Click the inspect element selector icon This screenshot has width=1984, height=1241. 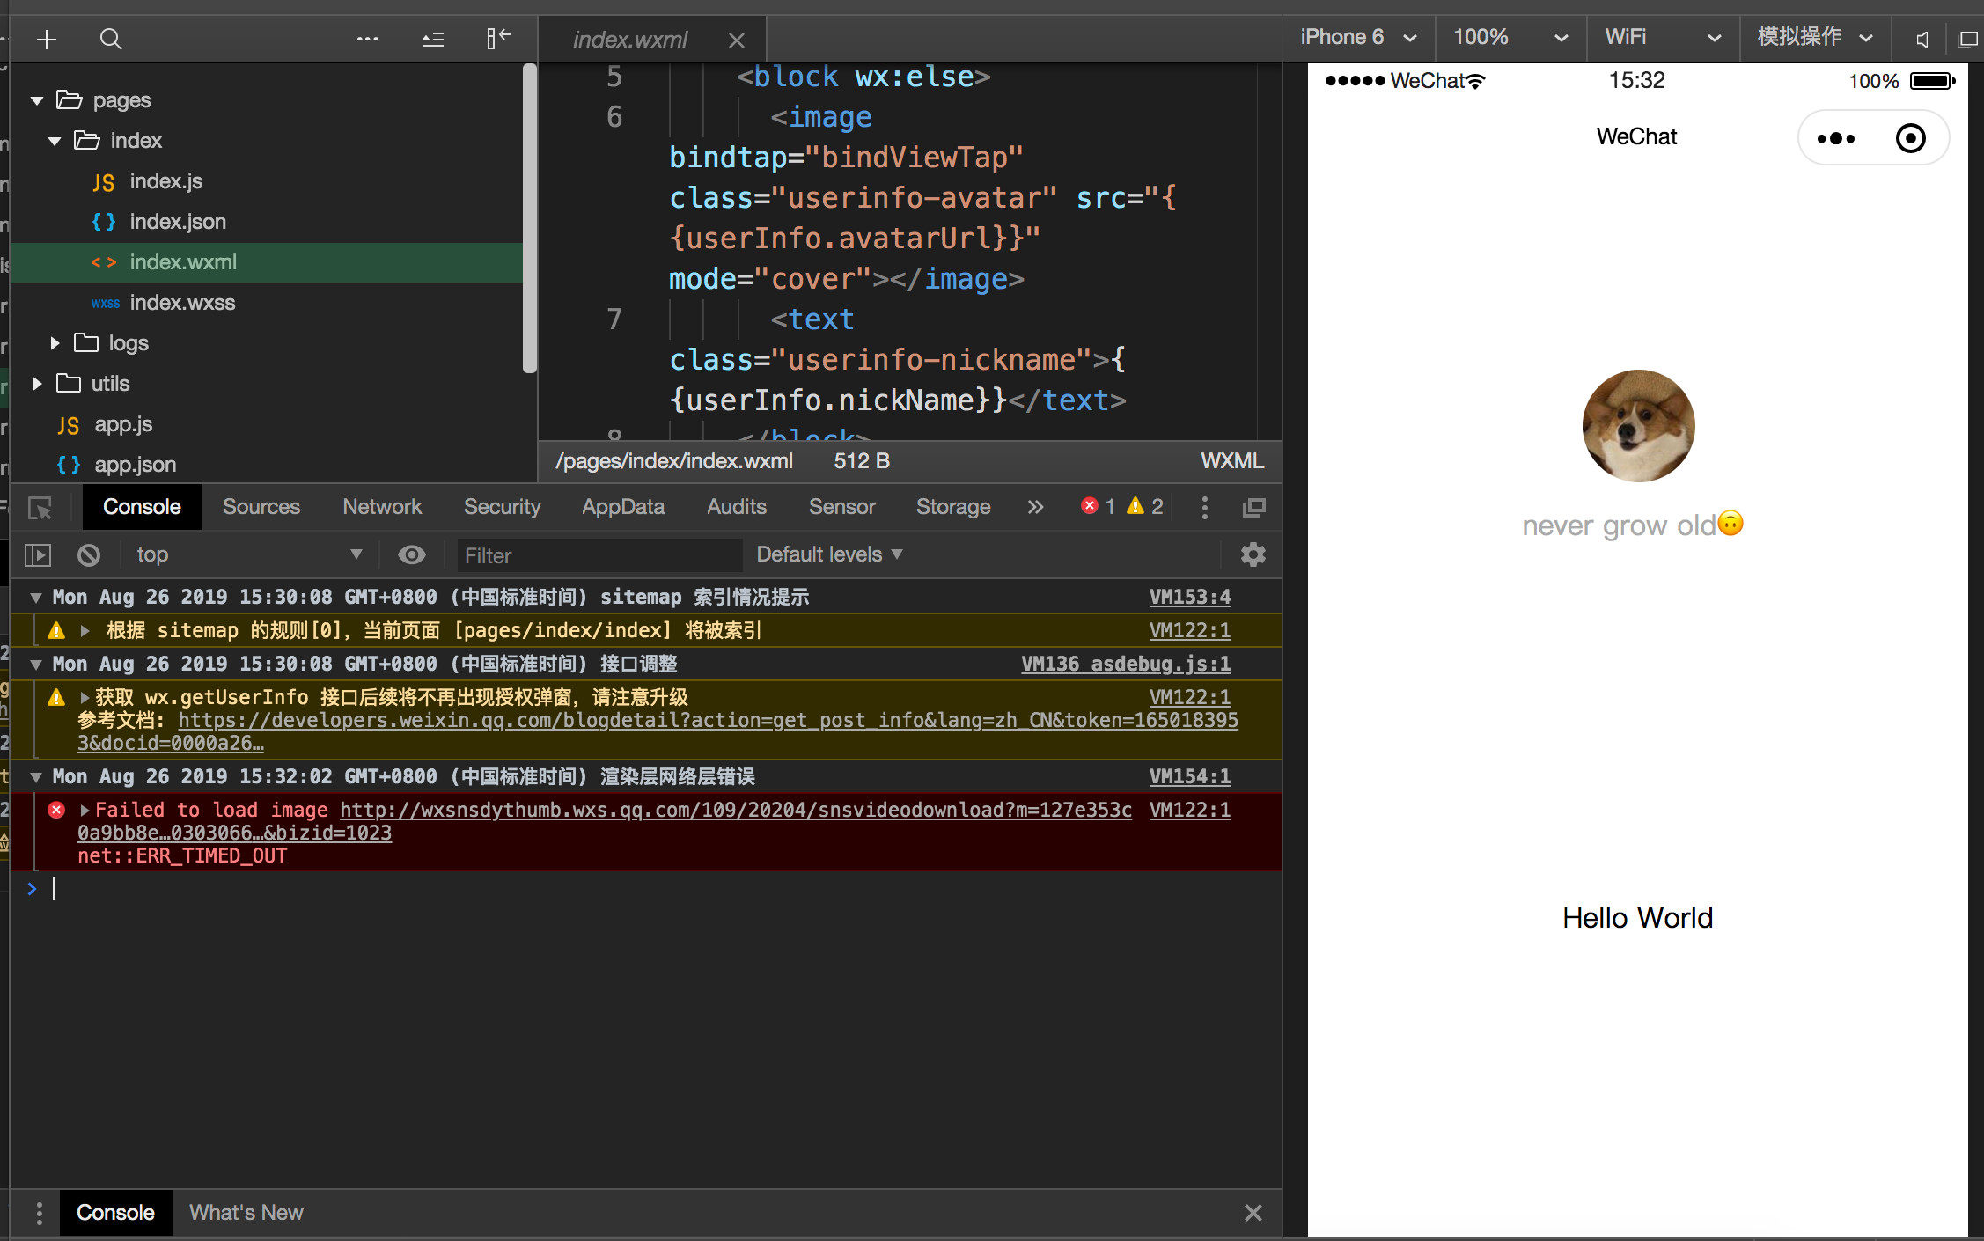pyautogui.click(x=40, y=508)
